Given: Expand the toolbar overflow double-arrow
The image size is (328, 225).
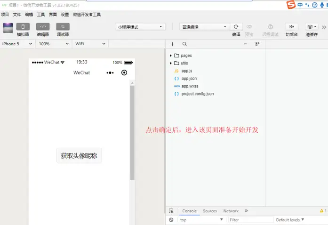Looking at the screenshot, I should coord(324,27).
